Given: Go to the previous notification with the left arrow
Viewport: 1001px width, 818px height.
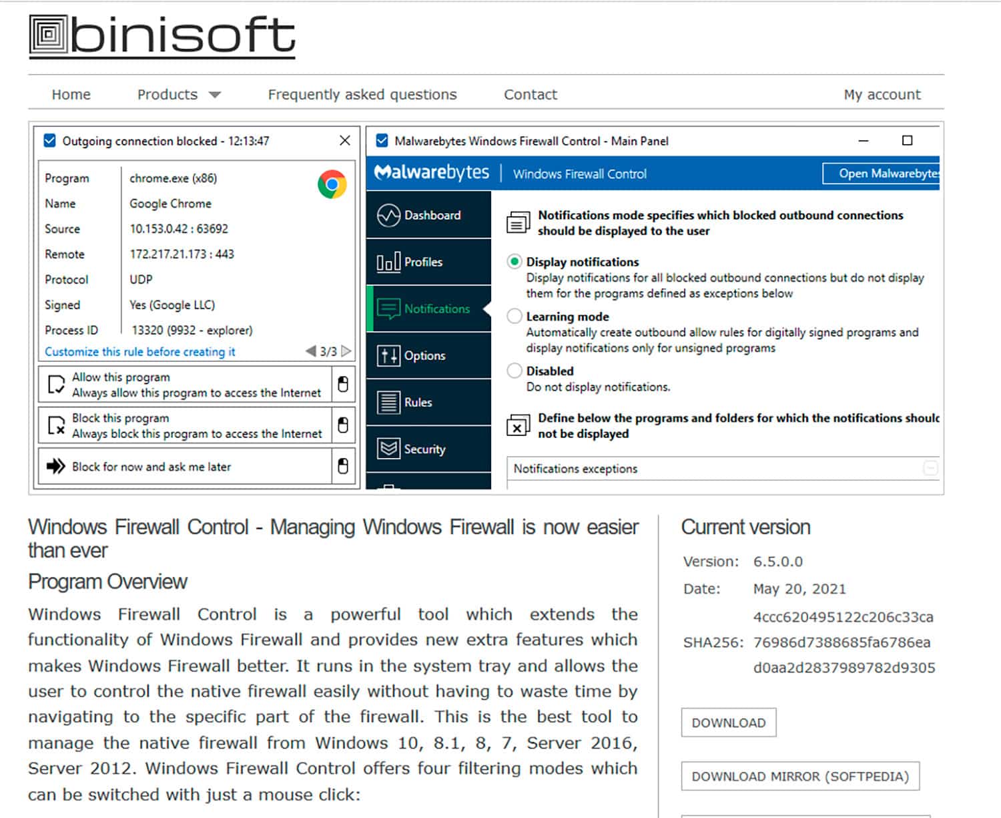Looking at the screenshot, I should pyautogui.click(x=311, y=351).
